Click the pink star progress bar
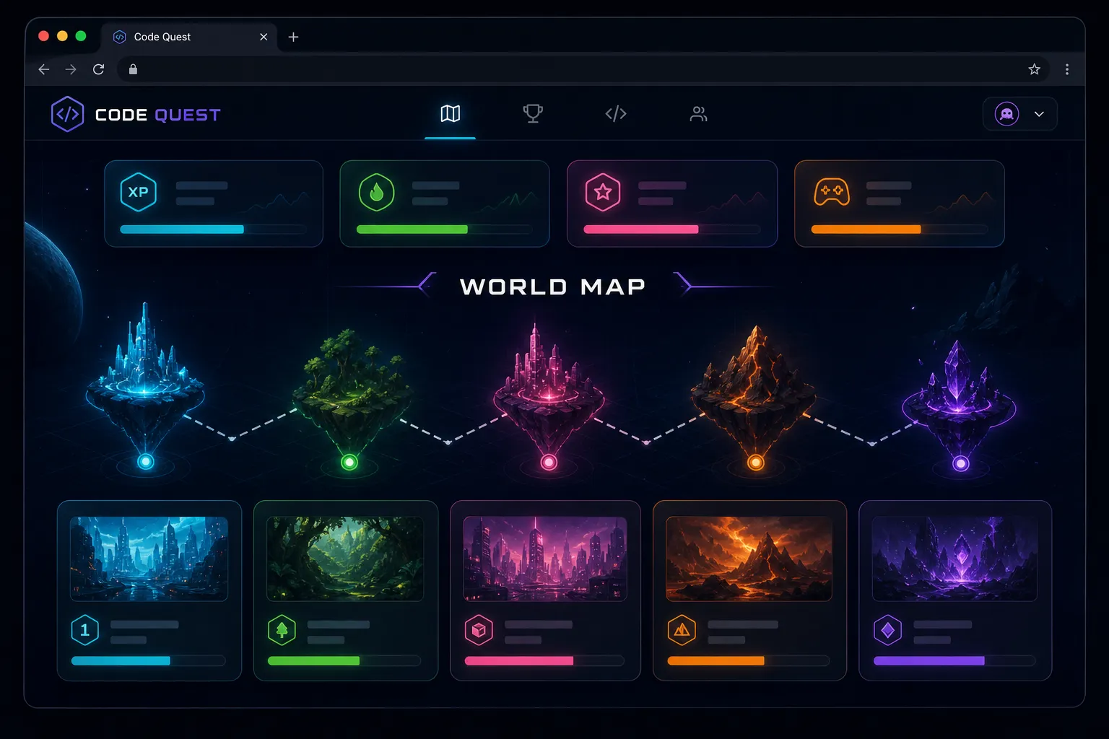This screenshot has height=739, width=1109. tap(671, 229)
